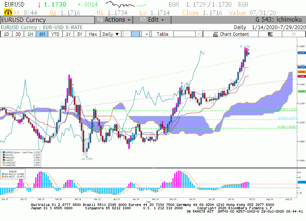The height and width of the screenshot is (221, 306).
Task: Click the ADX ROC(5) legend color swatch
Action: pos(3,174)
